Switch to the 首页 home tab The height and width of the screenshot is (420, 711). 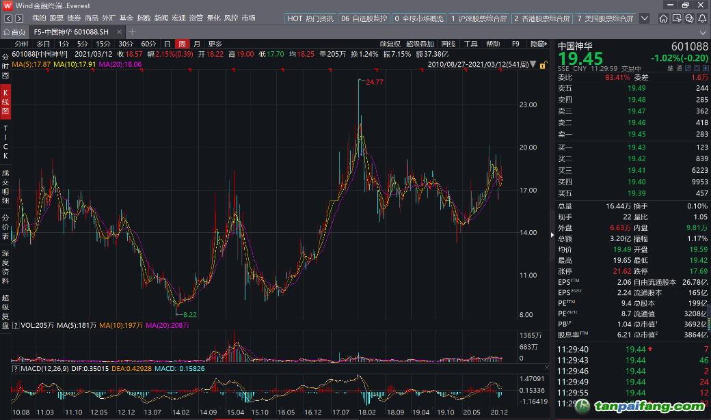pos(14,31)
